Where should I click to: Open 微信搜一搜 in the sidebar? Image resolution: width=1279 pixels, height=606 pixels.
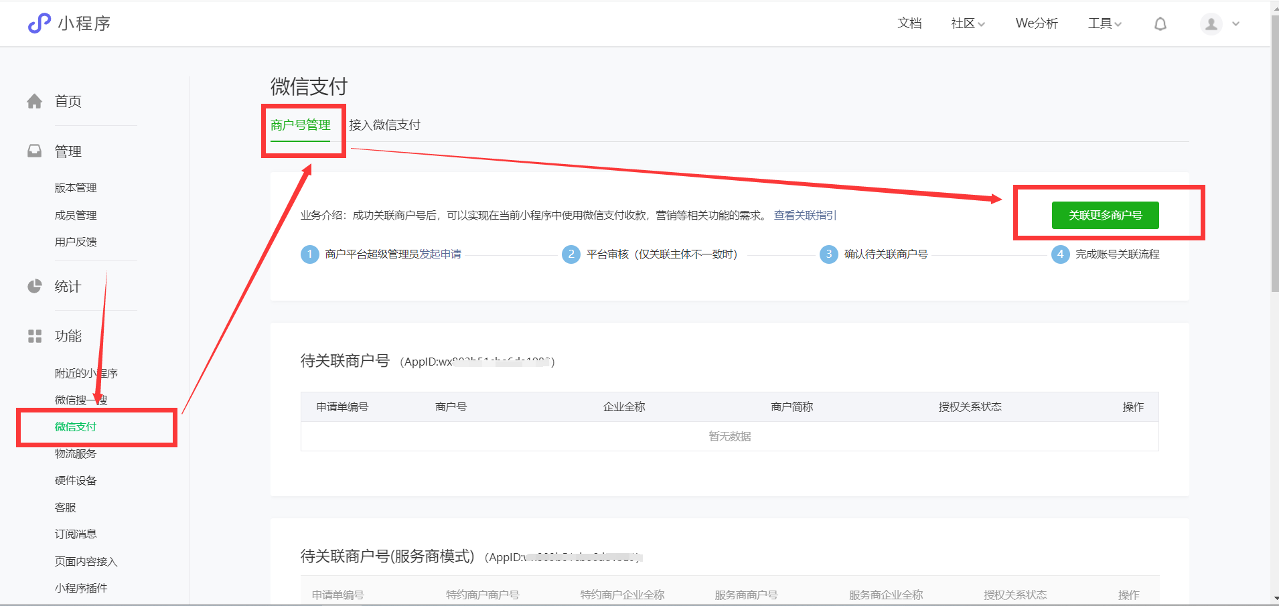(x=81, y=400)
